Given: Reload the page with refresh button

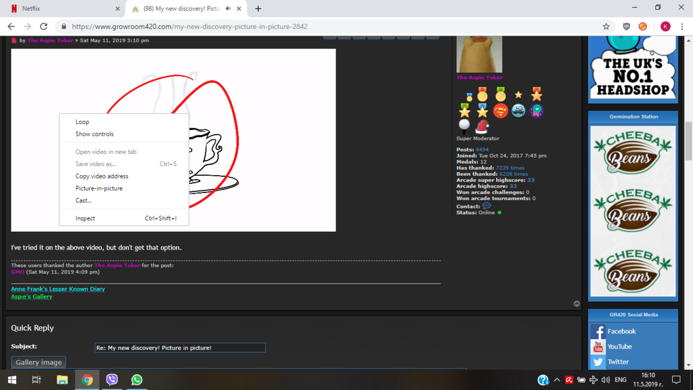Looking at the screenshot, I should [43, 26].
